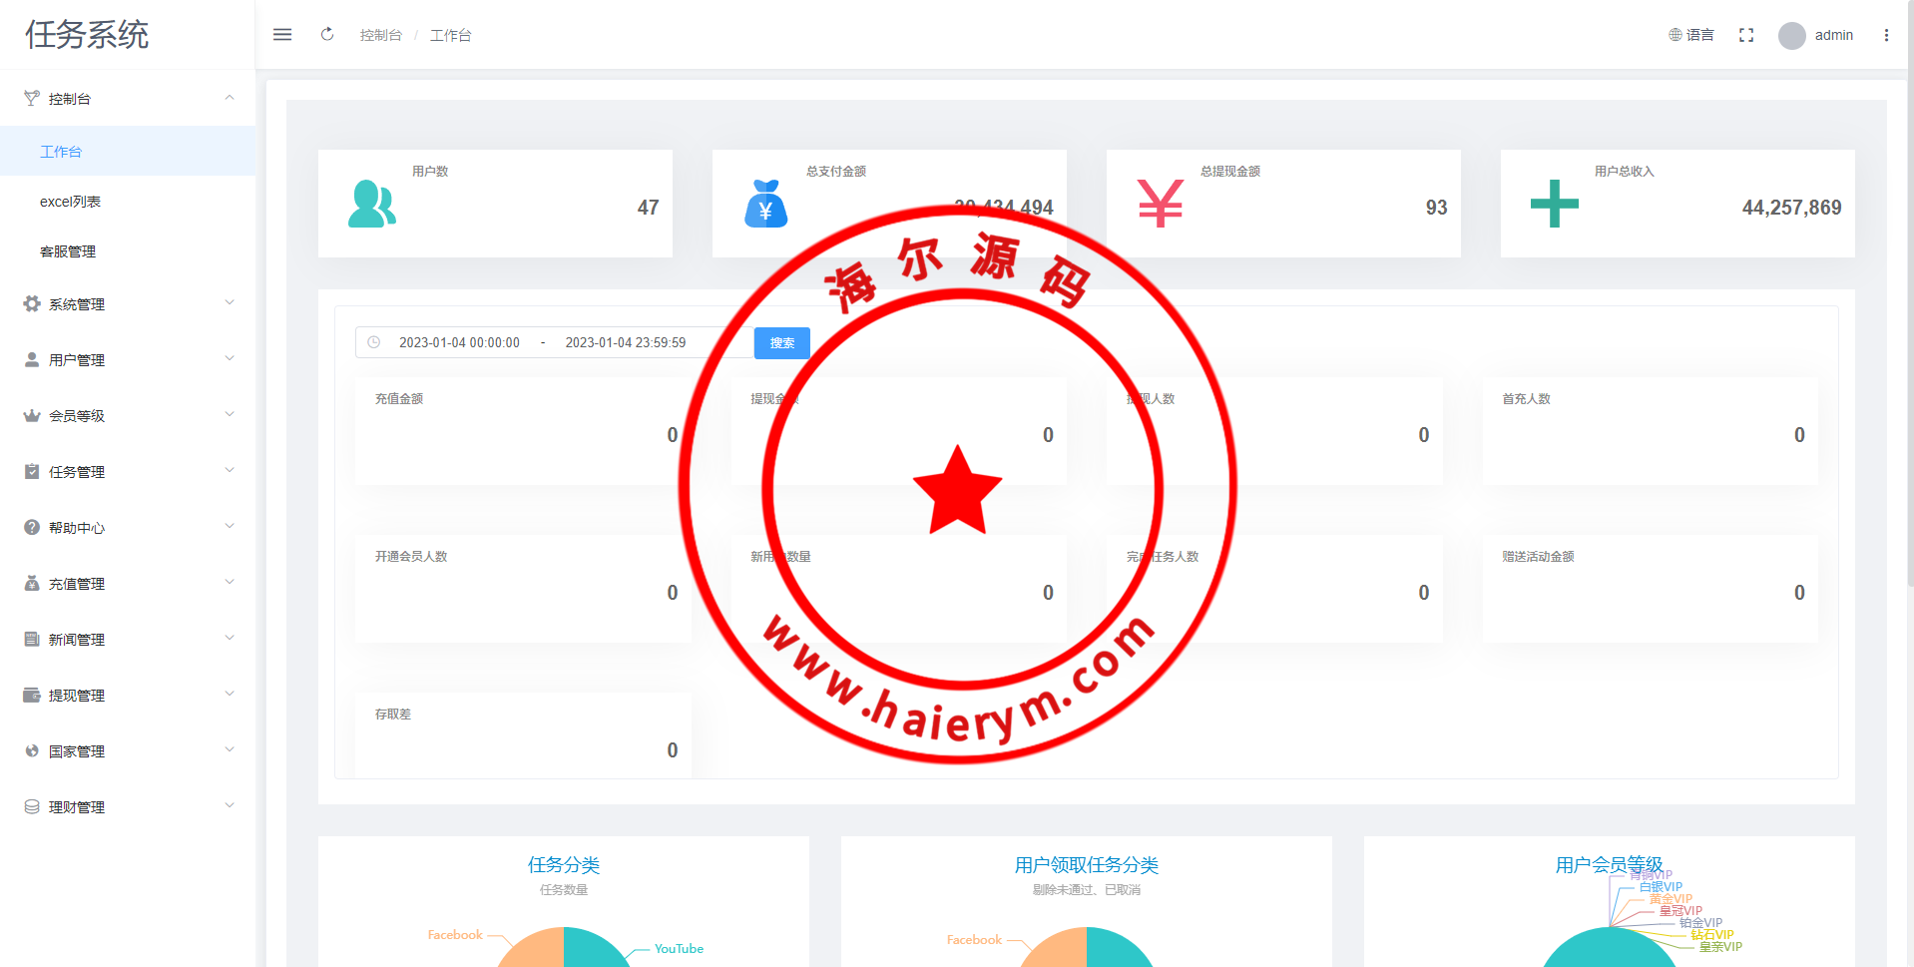Expand the 用户管理 menu

tap(128, 360)
